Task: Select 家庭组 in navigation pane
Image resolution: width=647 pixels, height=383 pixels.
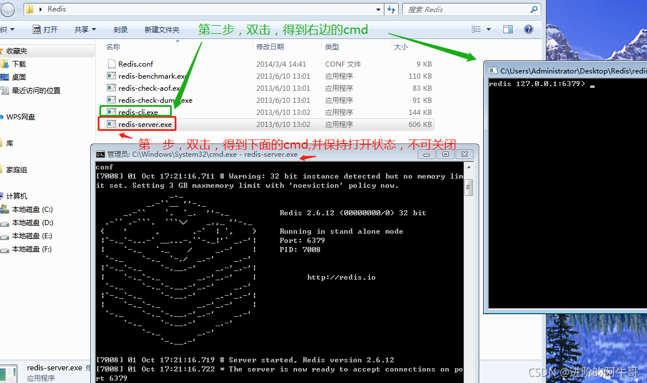Action: tap(17, 169)
